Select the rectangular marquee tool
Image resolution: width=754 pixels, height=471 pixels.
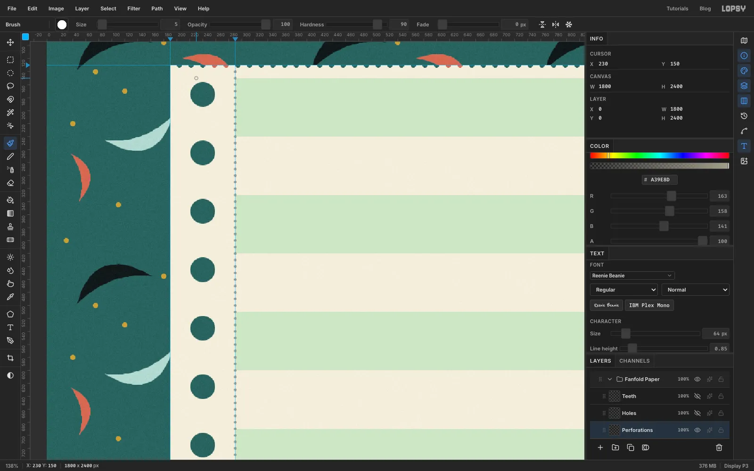10,60
